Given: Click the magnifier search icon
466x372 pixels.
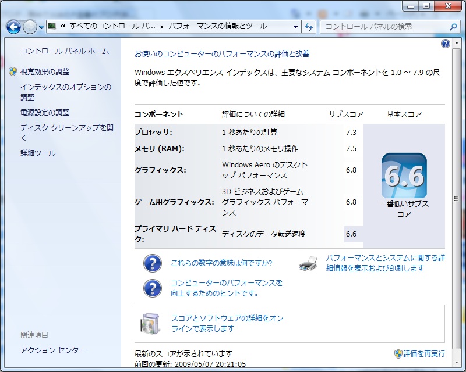Looking at the screenshot, I should point(453,27).
